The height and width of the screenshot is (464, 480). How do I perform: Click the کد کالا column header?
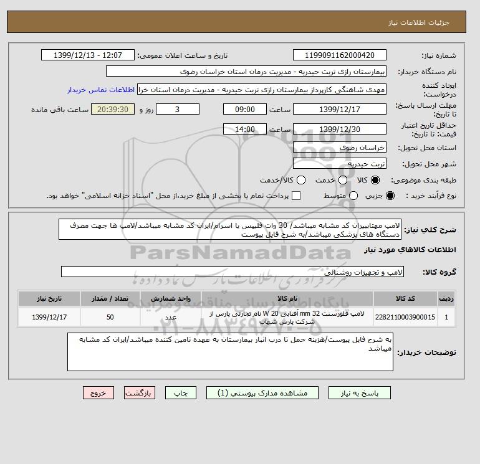coord(405,298)
